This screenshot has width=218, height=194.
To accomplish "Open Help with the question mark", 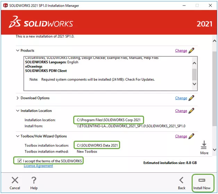I will pos(34,184).
